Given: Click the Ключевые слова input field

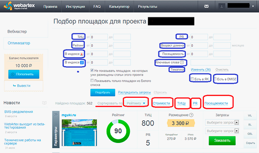Looking at the screenshot, I should [210, 62].
